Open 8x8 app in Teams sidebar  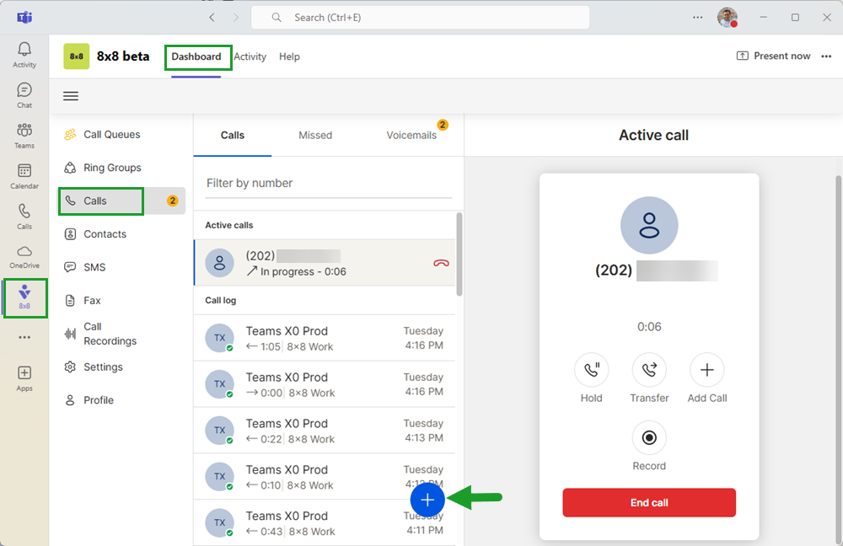click(24, 297)
